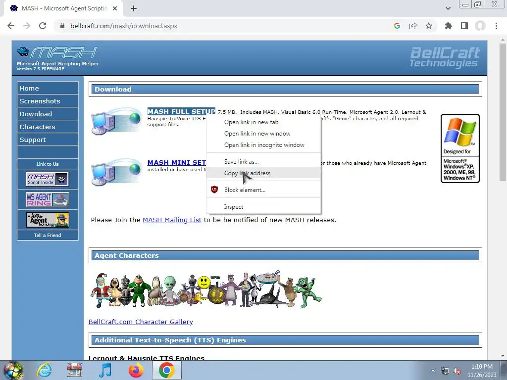Expand tab search dropdown arrow
Screen dimensions: 507x380
448,8
